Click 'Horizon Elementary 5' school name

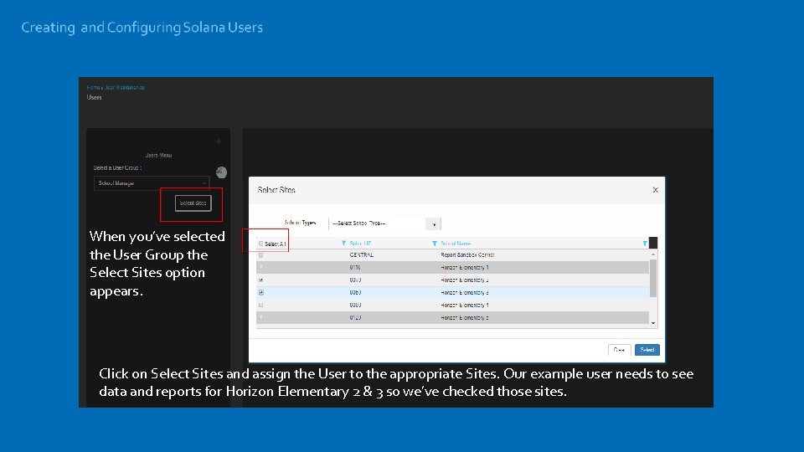coord(465,318)
